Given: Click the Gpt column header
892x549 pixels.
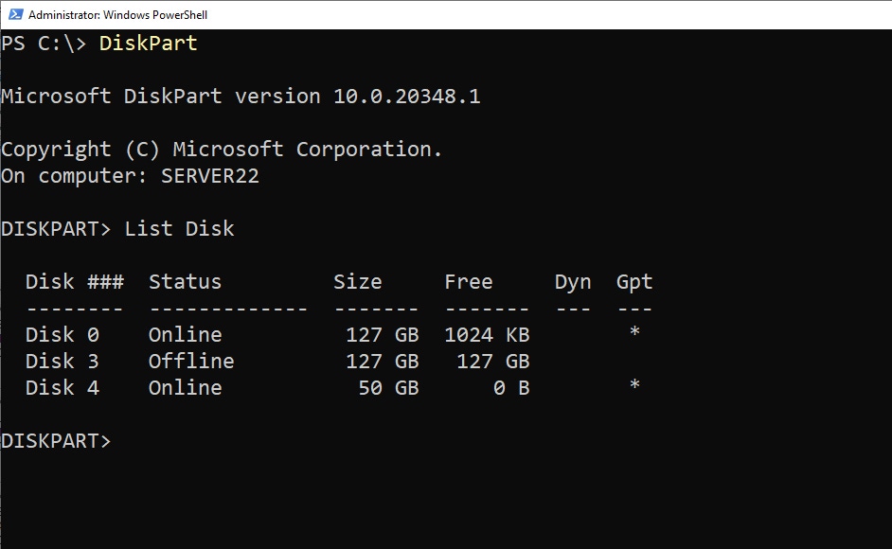Looking at the screenshot, I should pos(633,282).
